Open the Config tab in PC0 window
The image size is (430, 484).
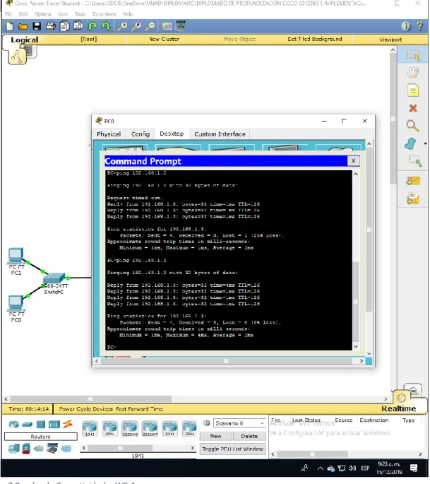pyautogui.click(x=141, y=134)
